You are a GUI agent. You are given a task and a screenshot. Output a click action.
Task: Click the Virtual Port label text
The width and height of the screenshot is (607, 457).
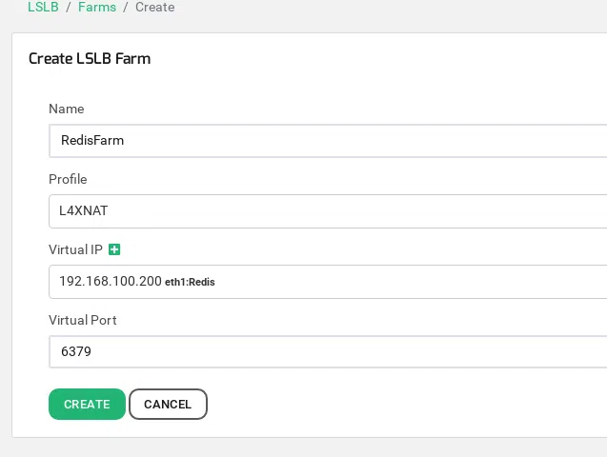click(x=83, y=320)
